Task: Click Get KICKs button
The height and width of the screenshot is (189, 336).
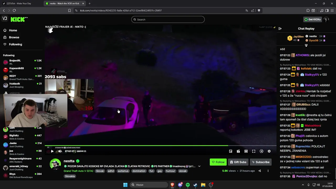Action: click(313, 19)
